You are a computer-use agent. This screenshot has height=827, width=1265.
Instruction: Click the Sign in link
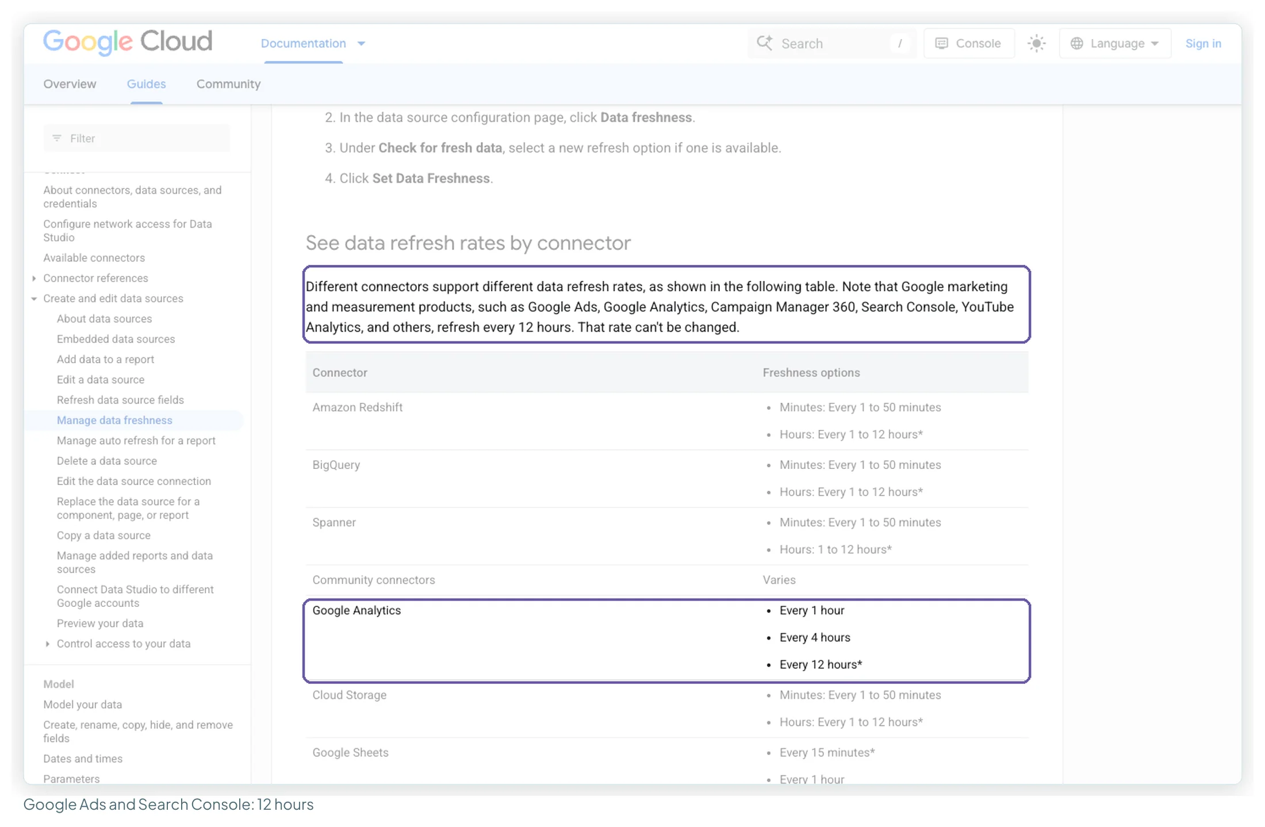1203,43
